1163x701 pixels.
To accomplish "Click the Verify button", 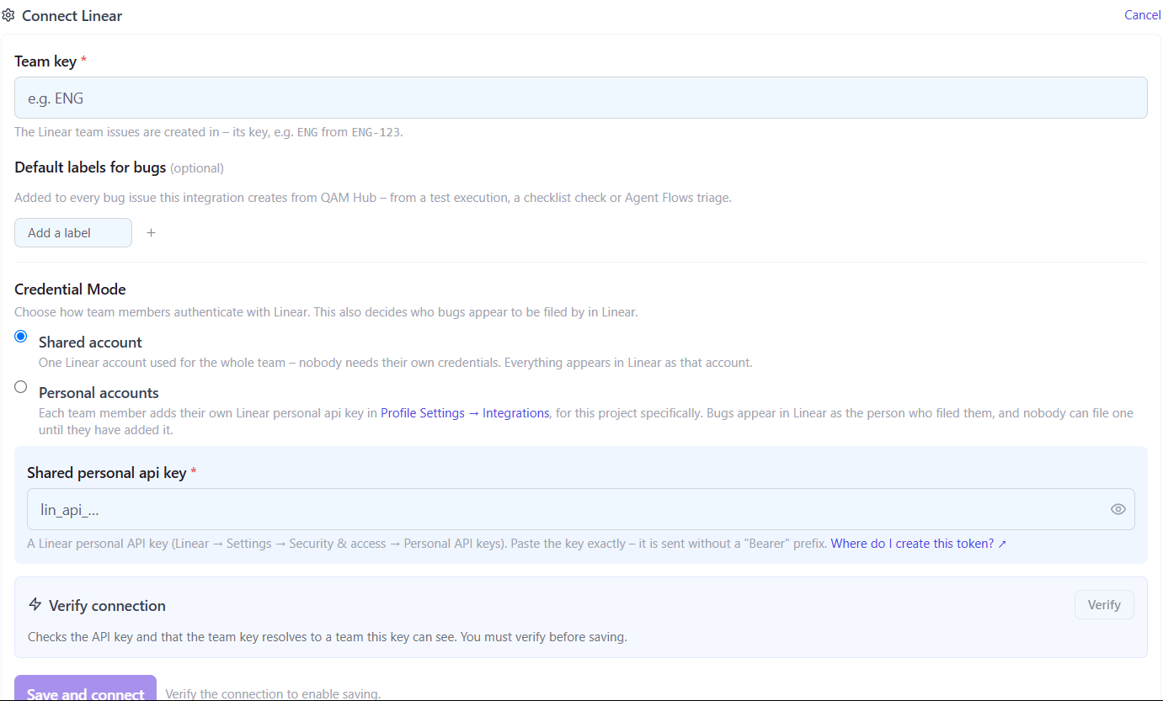I will [1104, 605].
